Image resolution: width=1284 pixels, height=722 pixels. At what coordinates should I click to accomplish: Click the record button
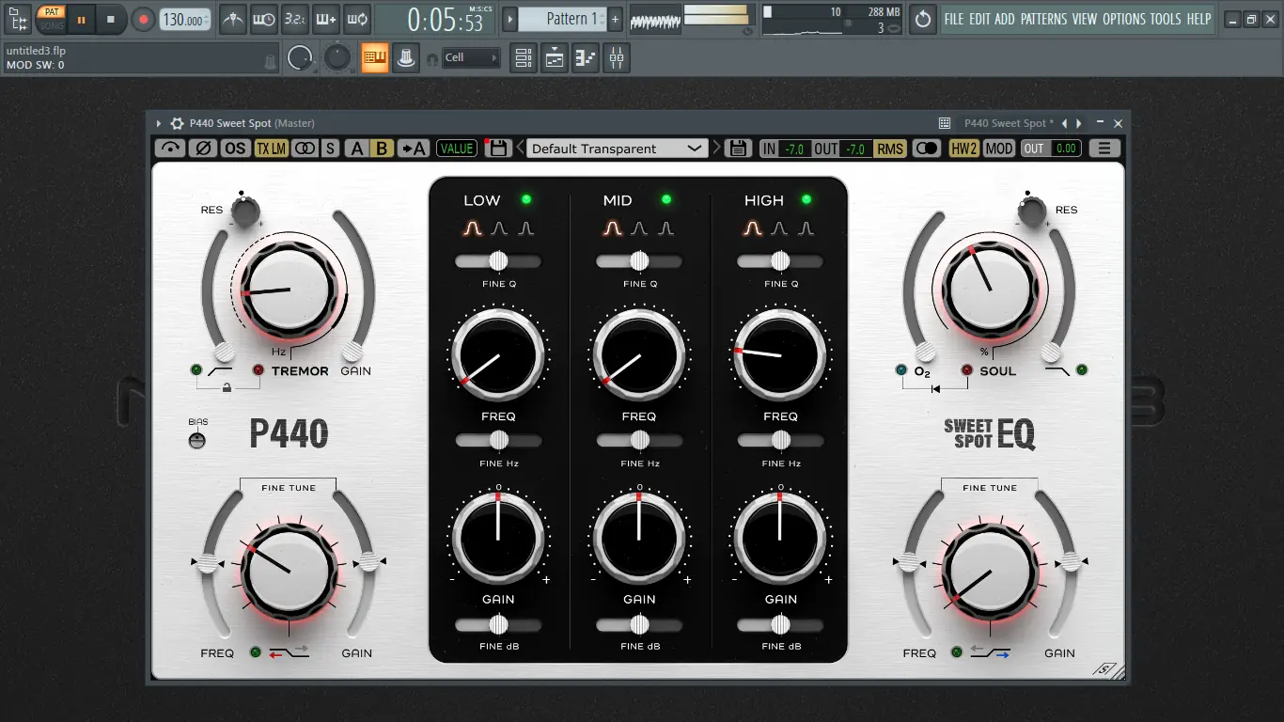click(143, 19)
